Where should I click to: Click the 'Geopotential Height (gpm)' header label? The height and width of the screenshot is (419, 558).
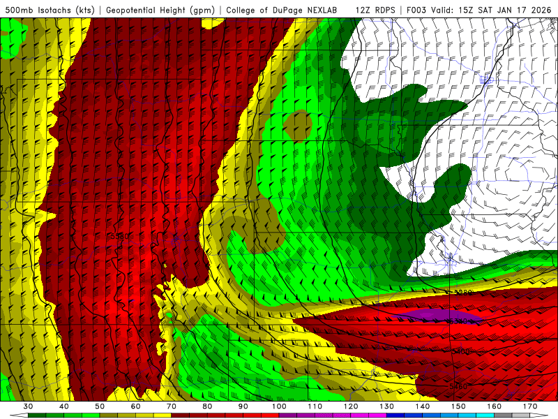tap(160, 10)
